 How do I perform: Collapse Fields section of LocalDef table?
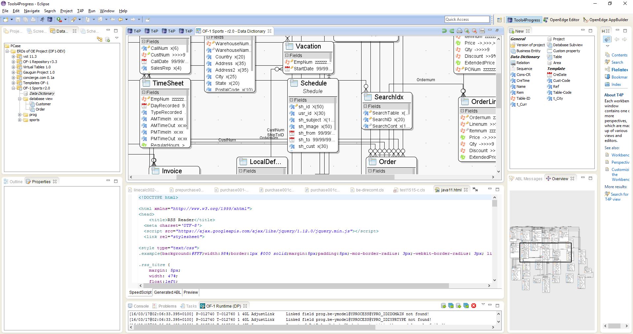[241, 171]
